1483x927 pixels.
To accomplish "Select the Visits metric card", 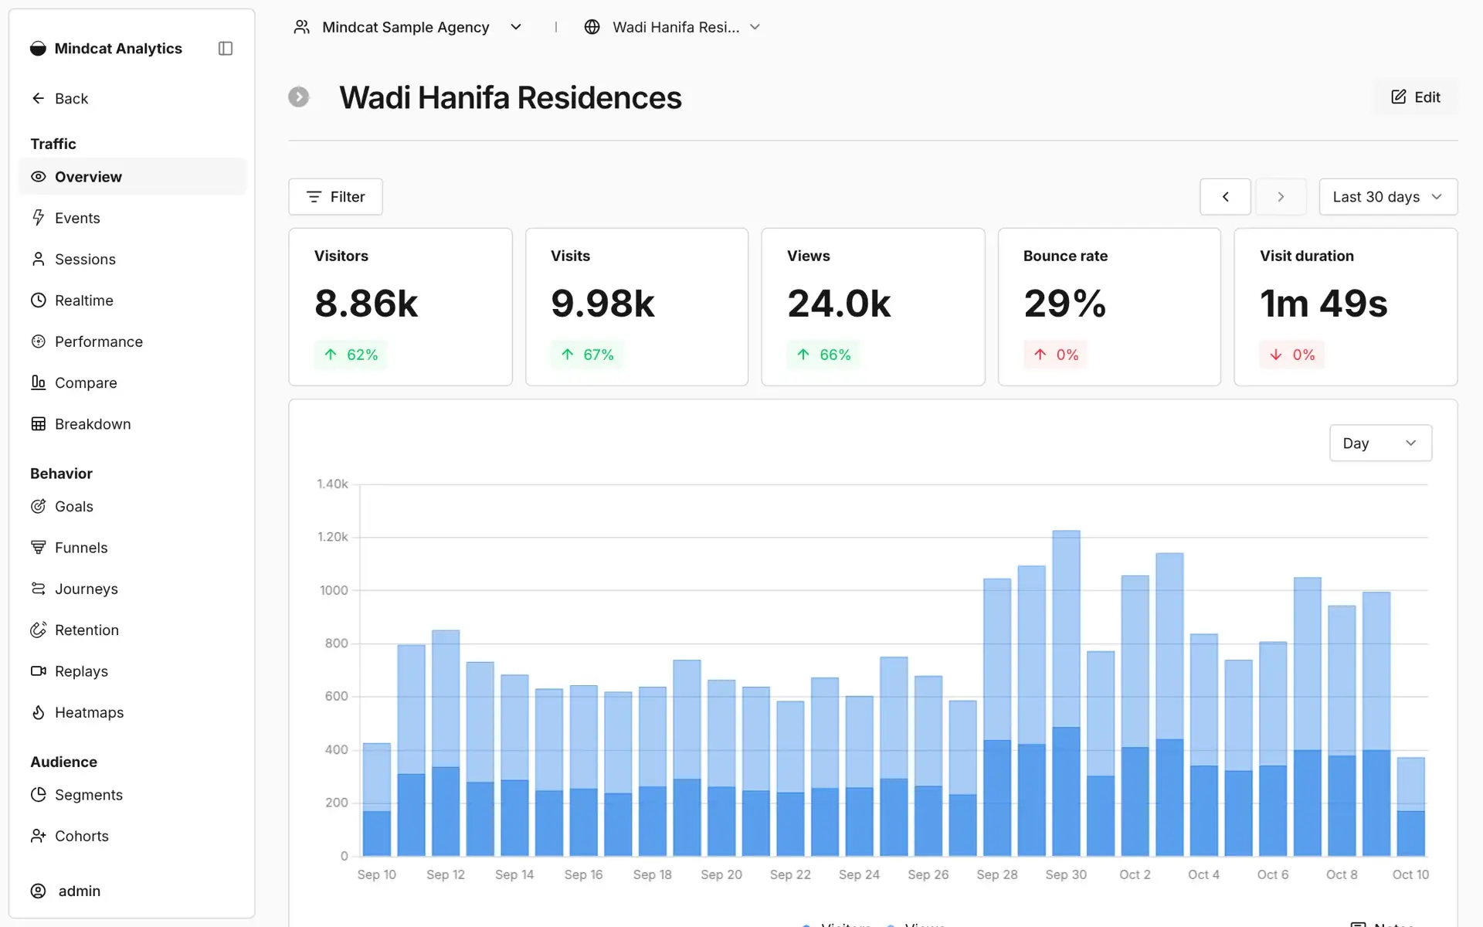I will tap(636, 307).
